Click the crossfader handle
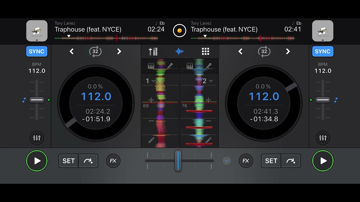 click(x=178, y=161)
